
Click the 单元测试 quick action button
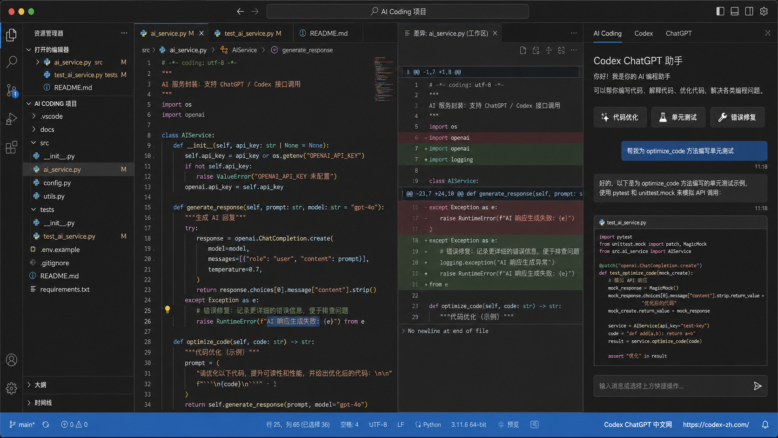[x=678, y=117]
